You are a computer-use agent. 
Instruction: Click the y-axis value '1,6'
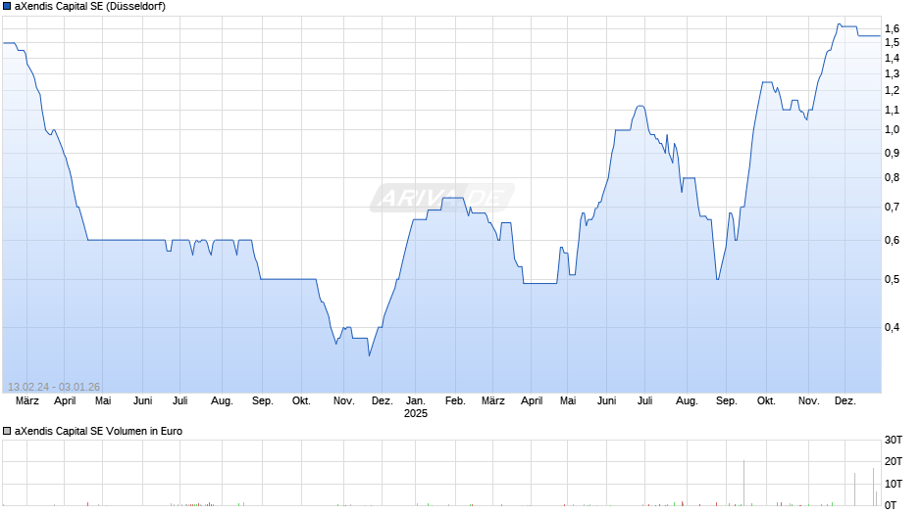coord(892,28)
